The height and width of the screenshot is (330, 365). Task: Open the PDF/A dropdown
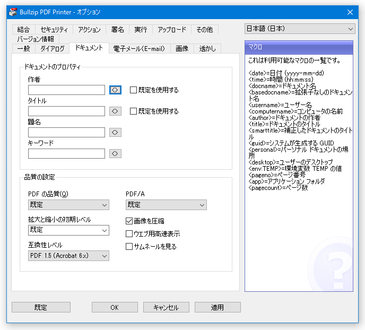pyautogui.click(x=166, y=205)
